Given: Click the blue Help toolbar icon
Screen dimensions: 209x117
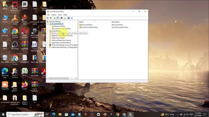Looking at the screenshot, I should pos(69,18).
